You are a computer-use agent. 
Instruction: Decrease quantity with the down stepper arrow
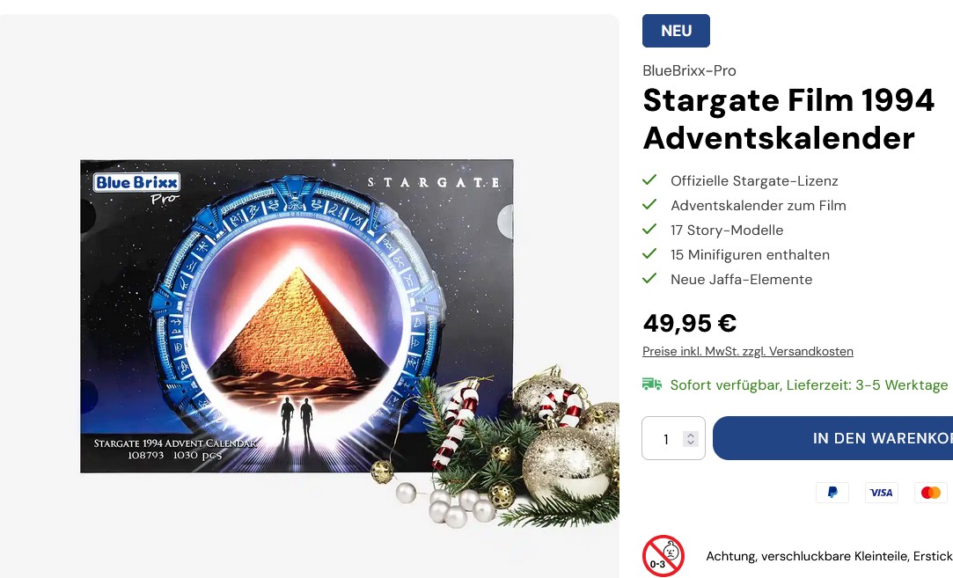pyautogui.click(x=691, y=443)
